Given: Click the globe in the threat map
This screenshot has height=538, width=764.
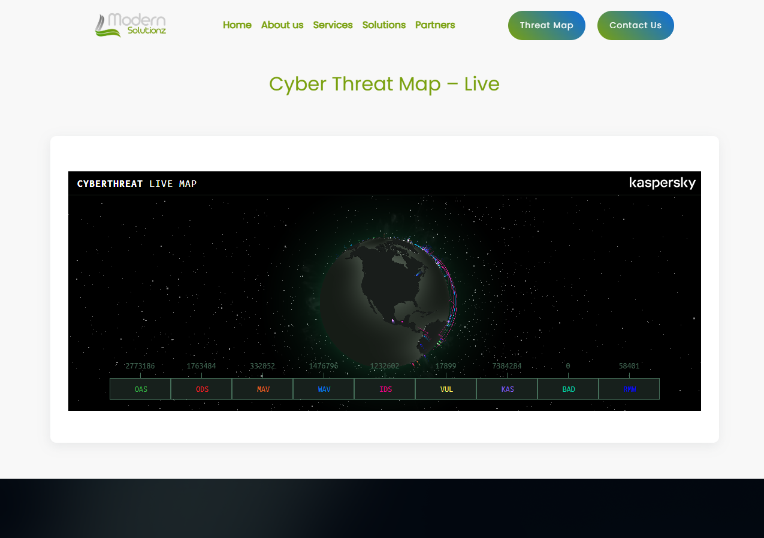Looking at the screenshot, I should tap(383, 300).
